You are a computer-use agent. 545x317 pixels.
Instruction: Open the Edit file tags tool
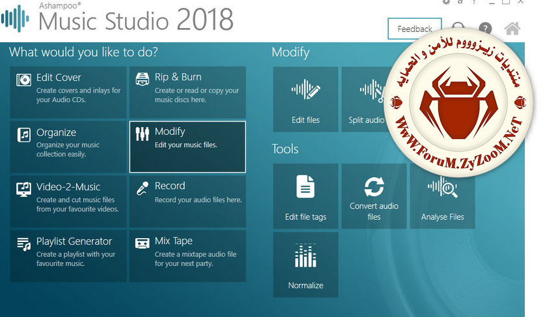(x=305, y=196)
